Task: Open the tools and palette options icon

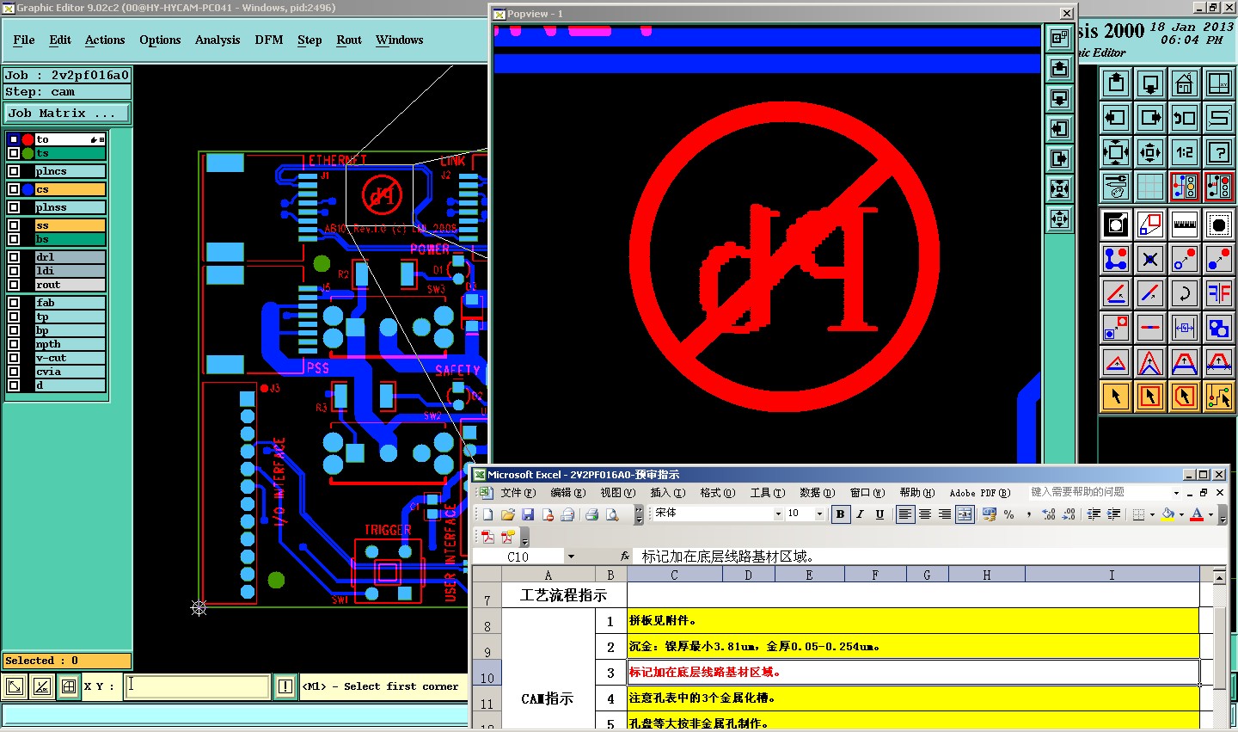Action: tap(1116, 186)
